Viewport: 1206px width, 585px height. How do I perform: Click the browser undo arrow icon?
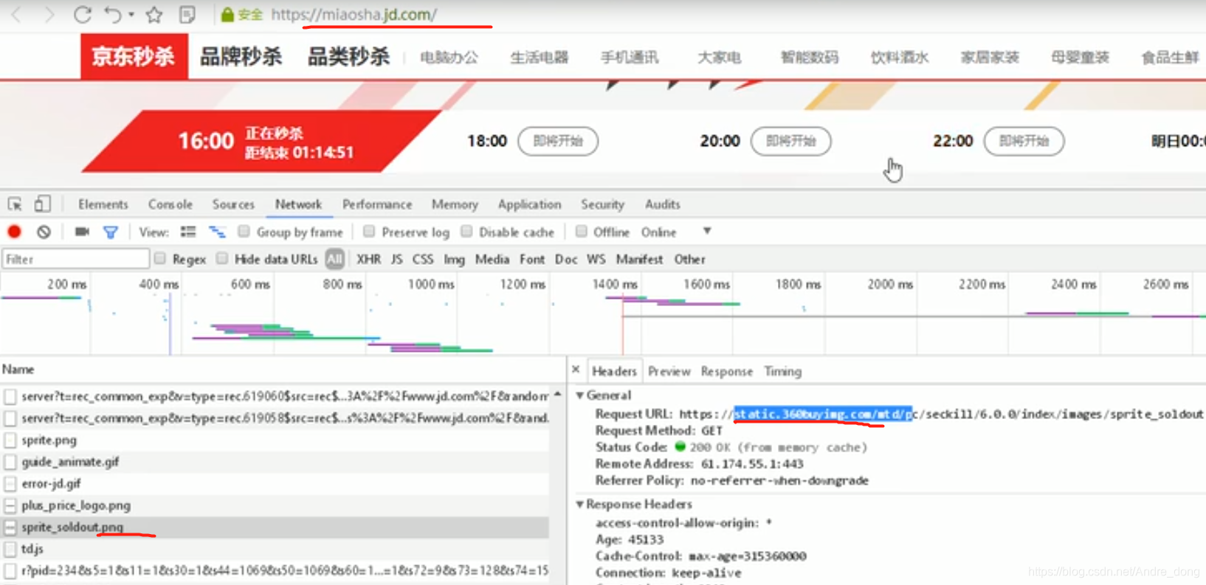(112, 14)
